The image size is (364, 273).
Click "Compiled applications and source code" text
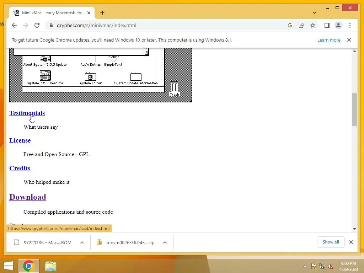pos(68,212)
